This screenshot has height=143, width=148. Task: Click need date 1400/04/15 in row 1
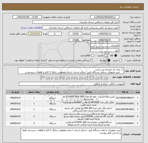(x=15, y=98)
